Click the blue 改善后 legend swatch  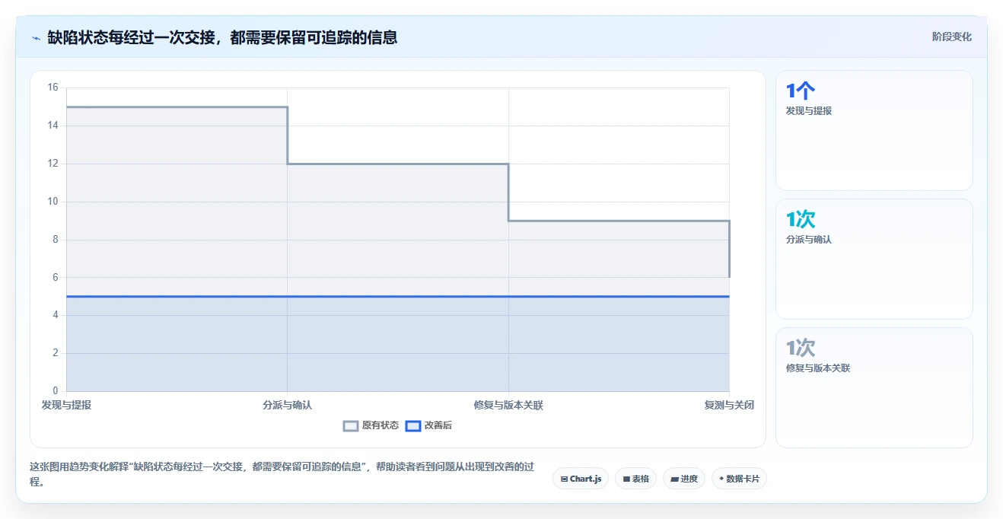[412, 426]
